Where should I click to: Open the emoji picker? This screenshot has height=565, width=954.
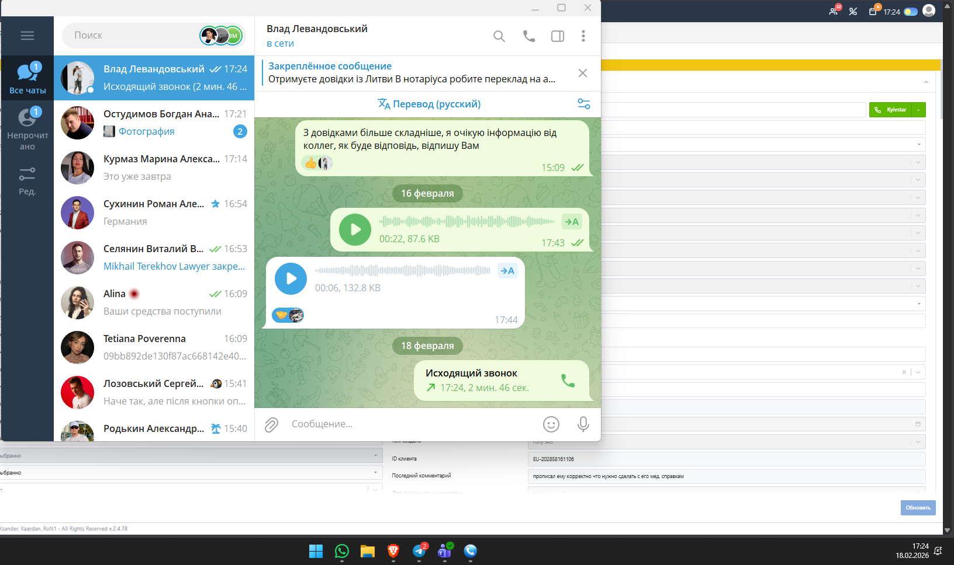click(x=551, y=424)
